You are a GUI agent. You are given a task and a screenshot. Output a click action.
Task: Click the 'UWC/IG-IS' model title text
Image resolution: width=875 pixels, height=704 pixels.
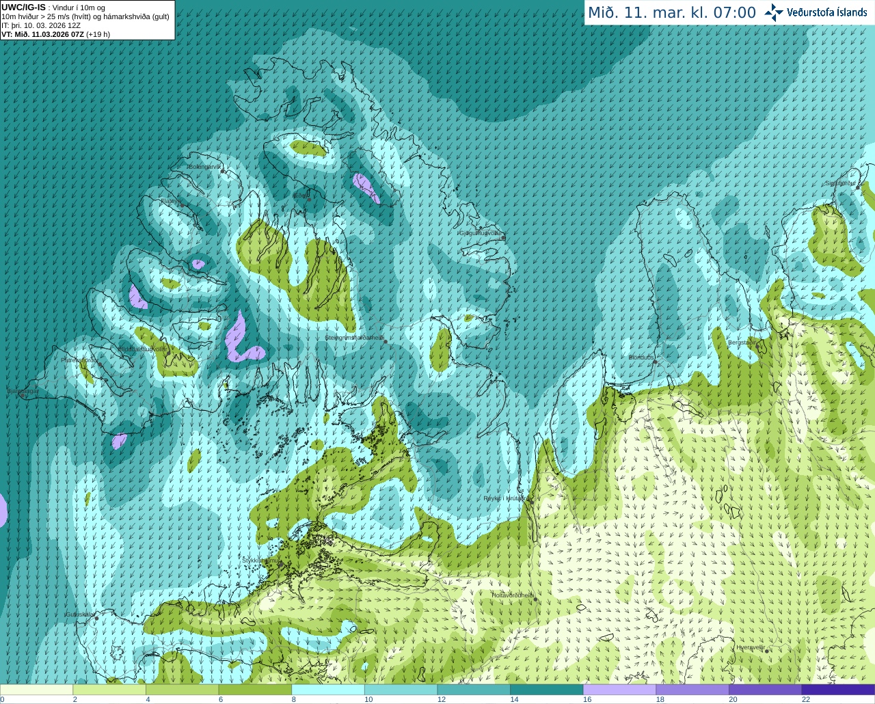(23, 8)
